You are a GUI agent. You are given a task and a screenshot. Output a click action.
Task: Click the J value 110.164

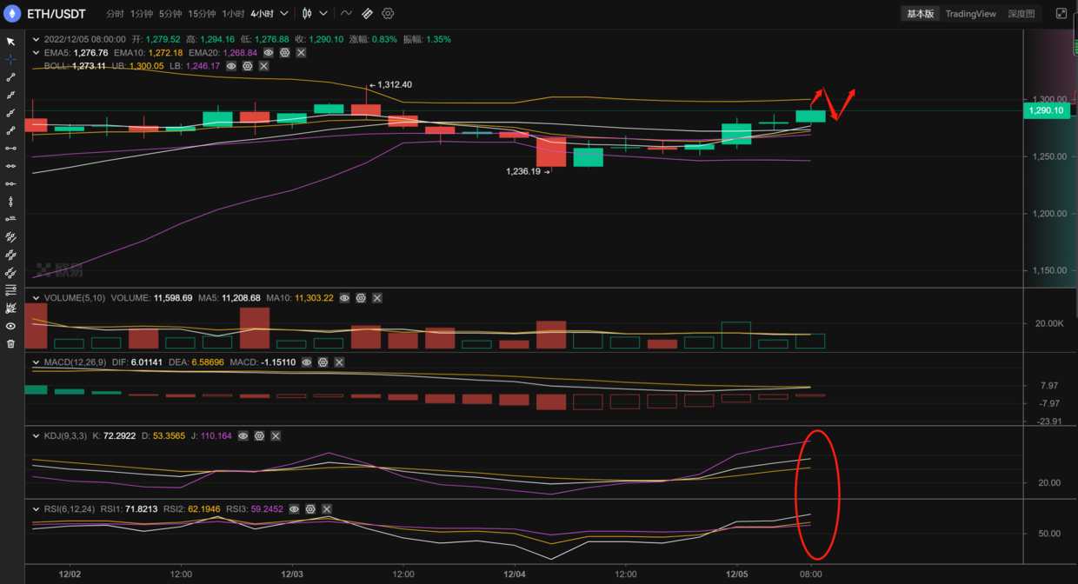coord(216,436)
